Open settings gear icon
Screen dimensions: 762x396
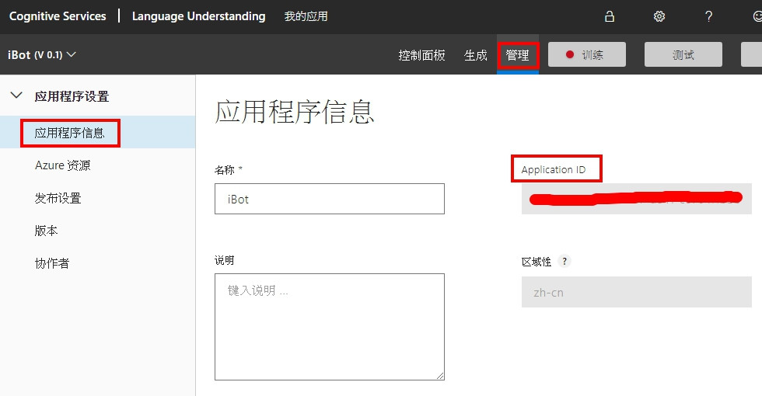click(659, 16)
